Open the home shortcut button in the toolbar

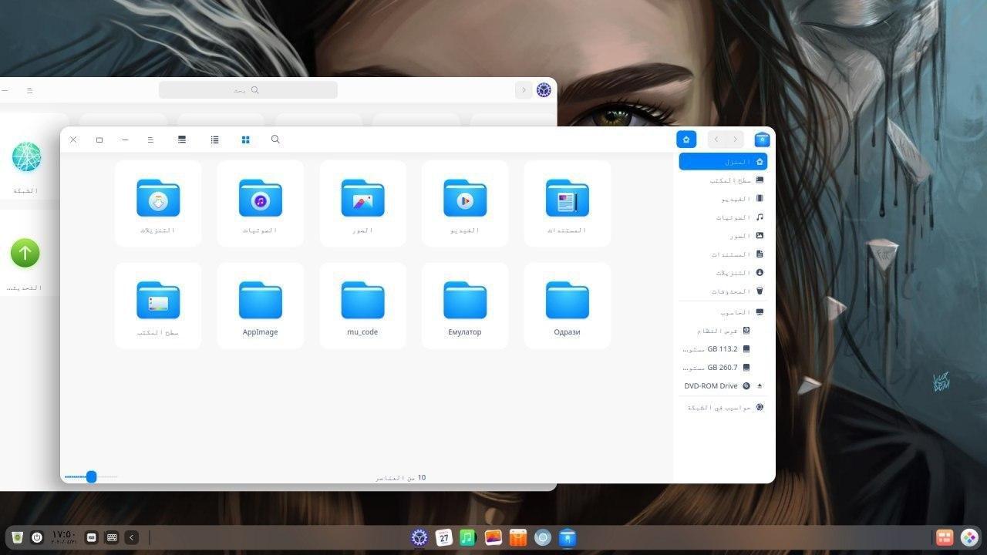(686, 140)
